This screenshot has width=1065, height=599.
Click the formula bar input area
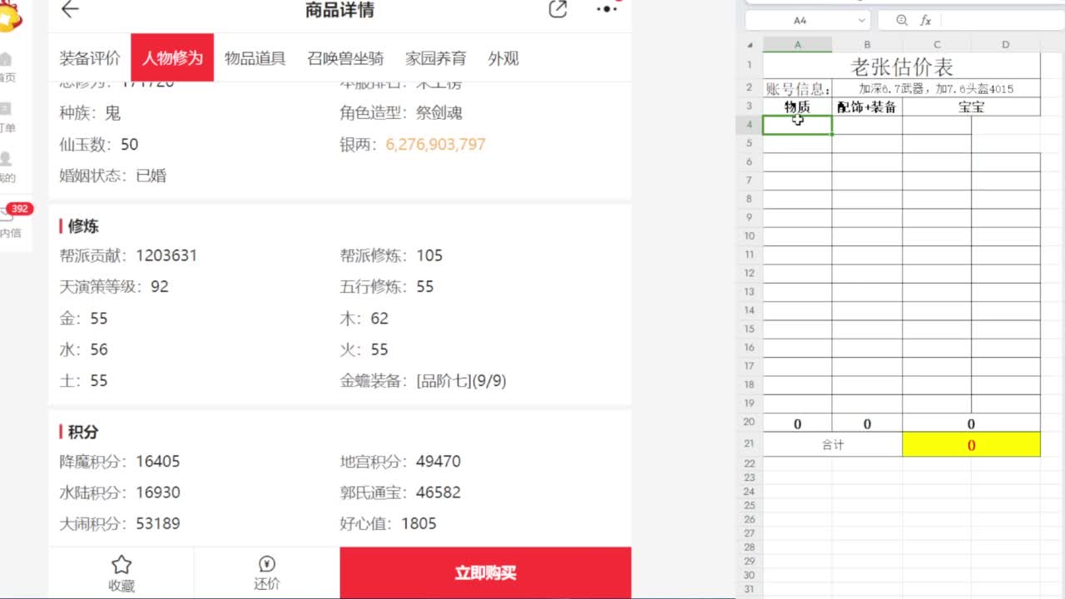pyautogui.click(x=1002, y=20)
